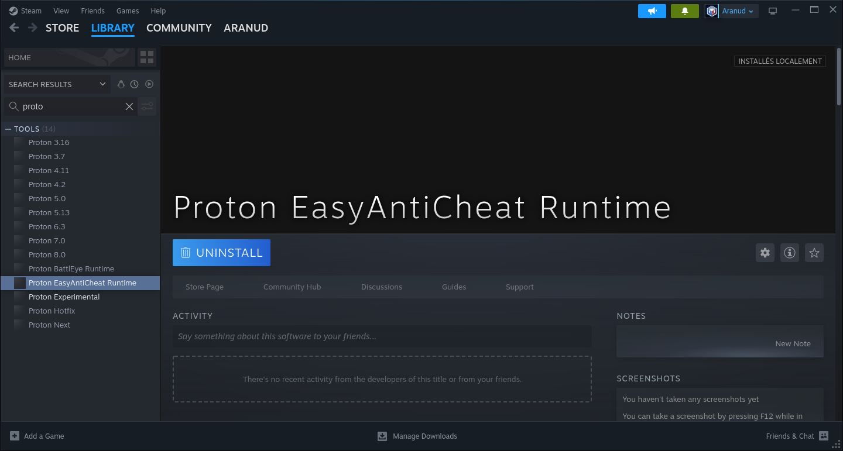843x451 pixels.
Task: Open the advanced filter sliders icon
Action: tap(147, 106)
